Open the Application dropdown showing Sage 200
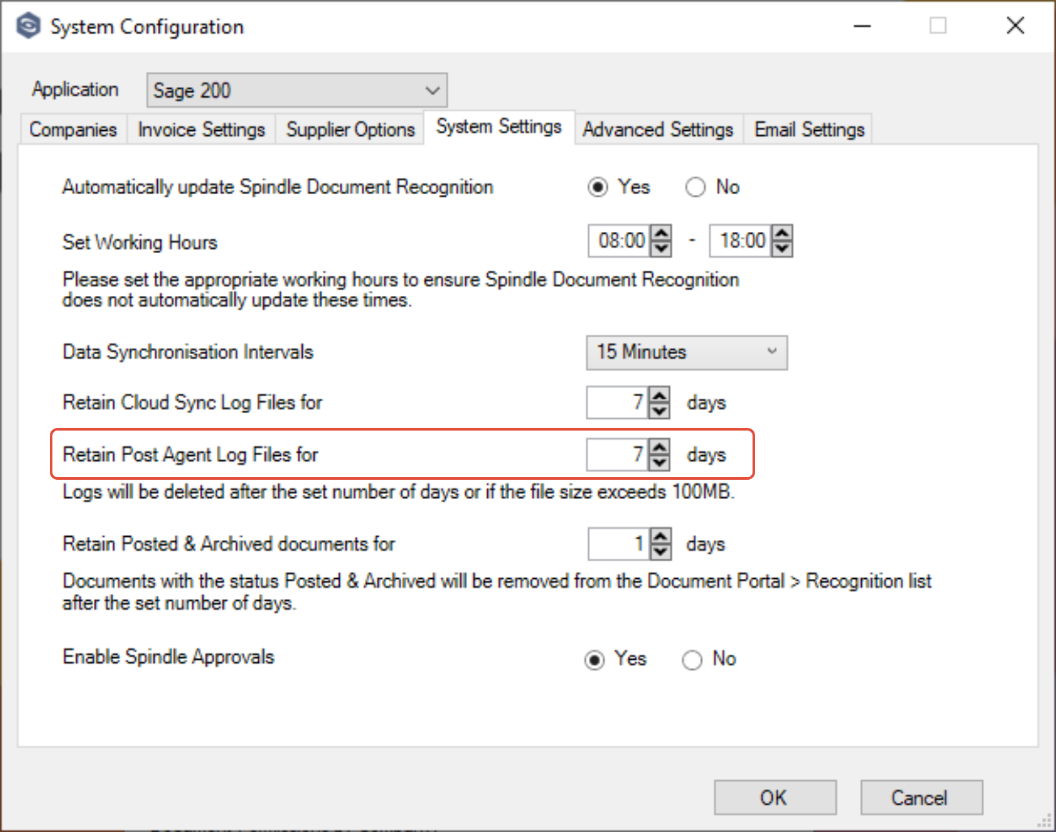1056x832 pixels. (x=297, y=90)
